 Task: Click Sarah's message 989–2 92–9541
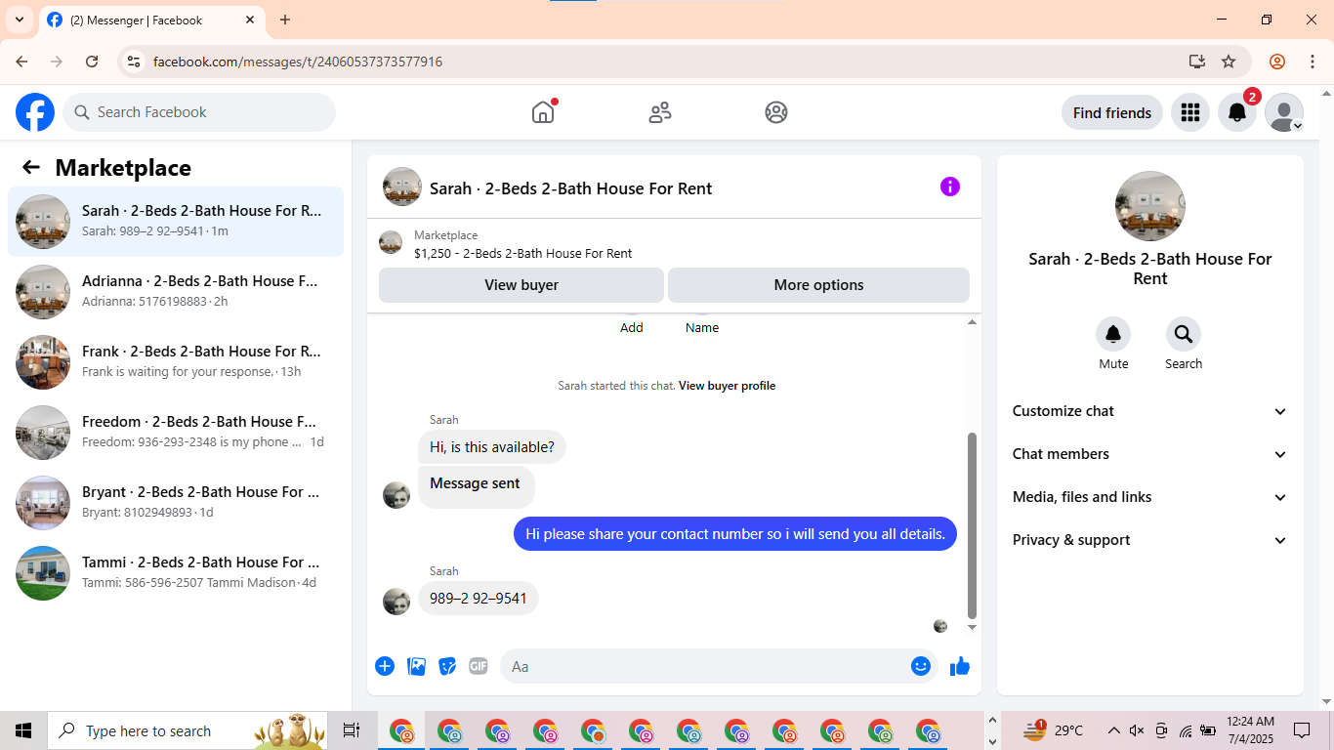[479, 599]
